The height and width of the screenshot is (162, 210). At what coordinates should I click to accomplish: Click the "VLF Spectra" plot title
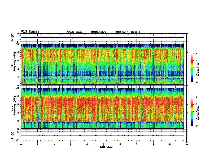(x=30, y=32)
